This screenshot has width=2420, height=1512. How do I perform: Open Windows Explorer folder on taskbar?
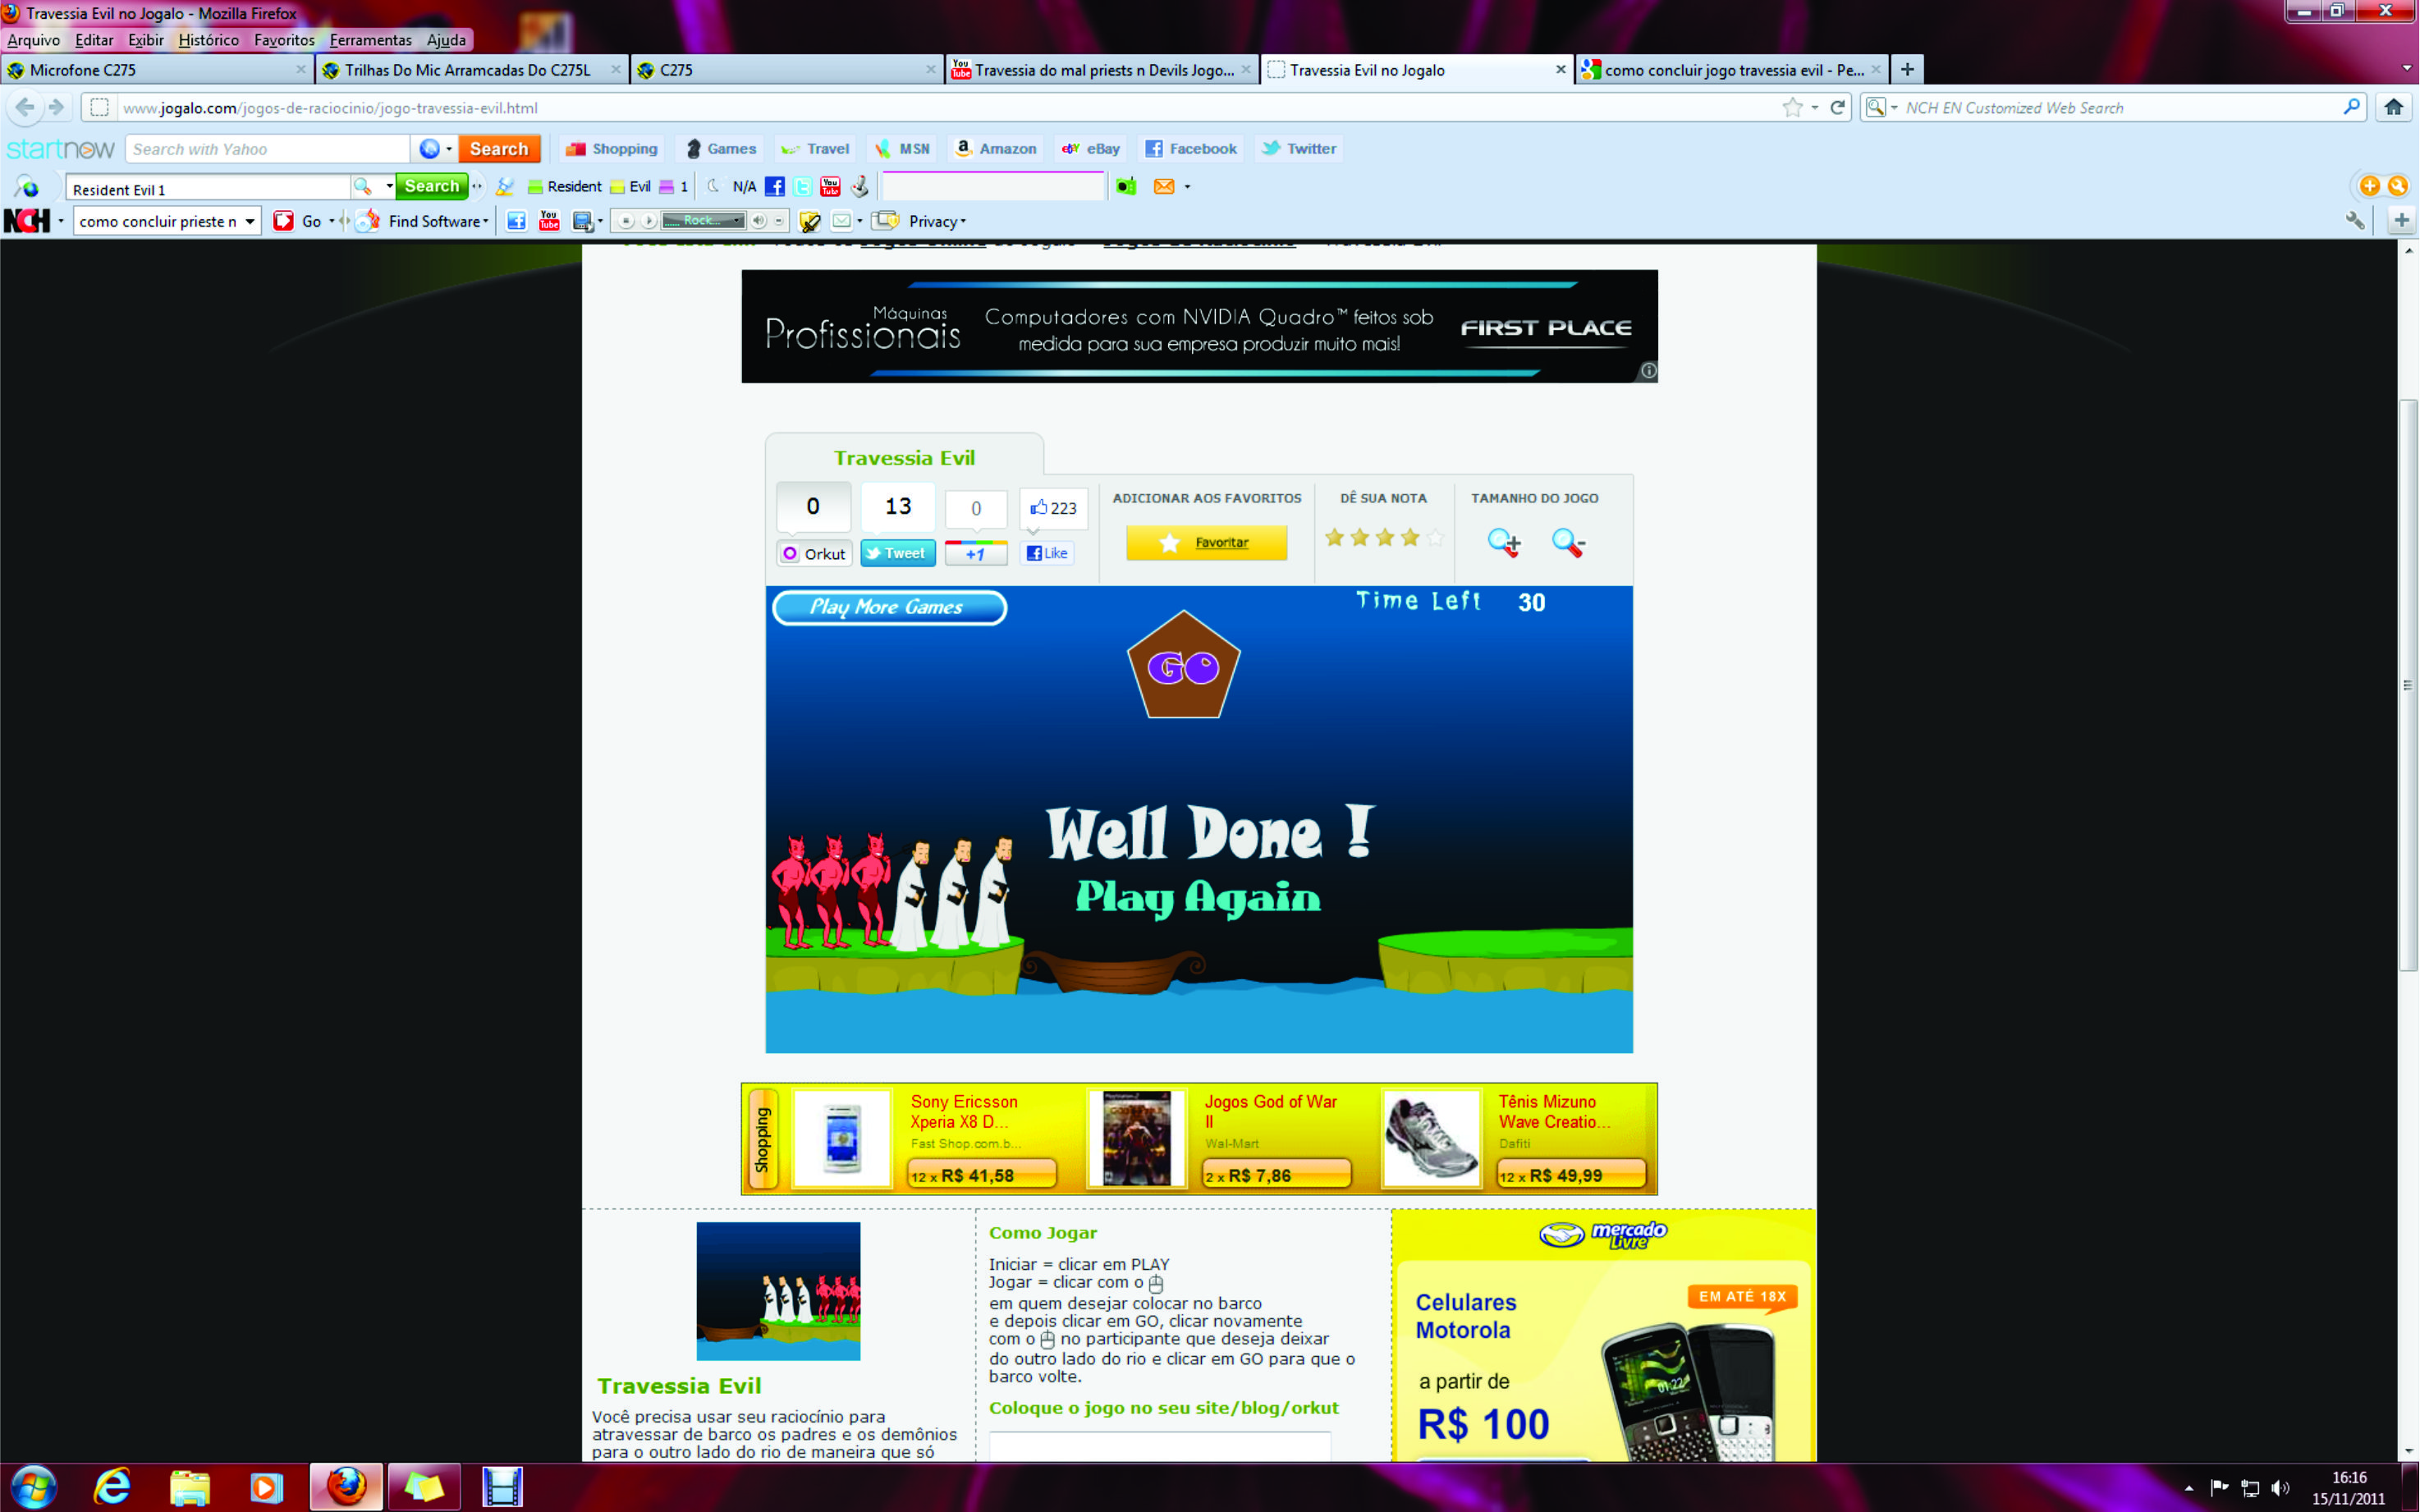click(x=189, y=1487)
